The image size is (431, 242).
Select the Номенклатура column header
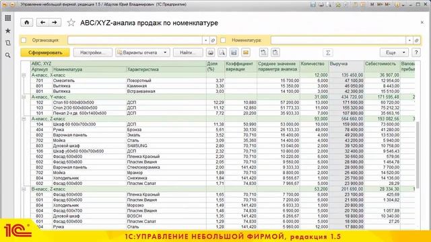(x=89, y=69)
